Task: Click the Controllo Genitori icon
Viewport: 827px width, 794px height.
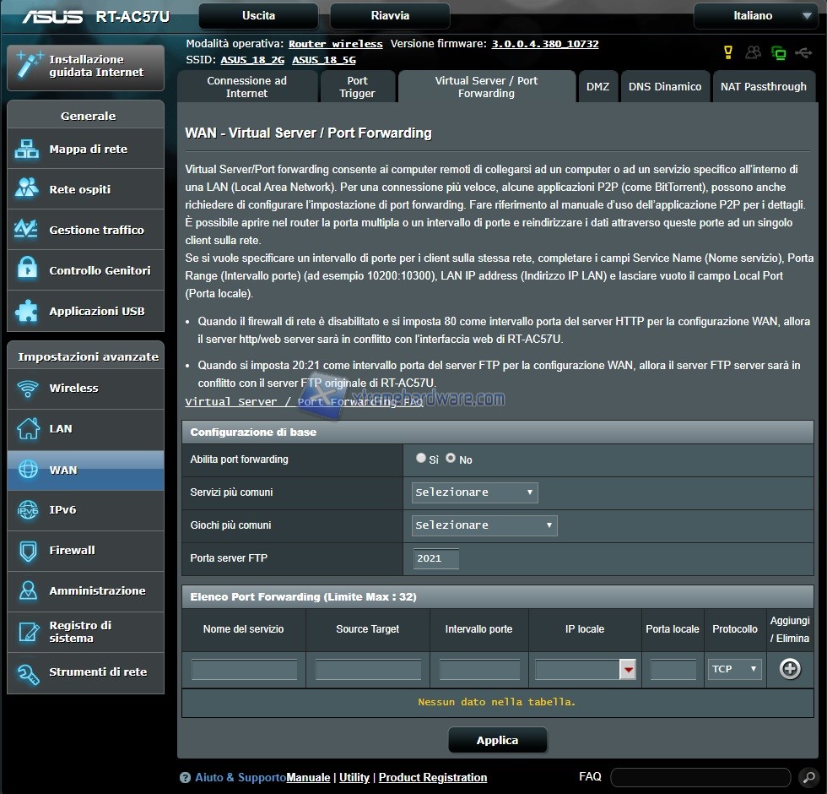Action: click(x=27, y=271)
